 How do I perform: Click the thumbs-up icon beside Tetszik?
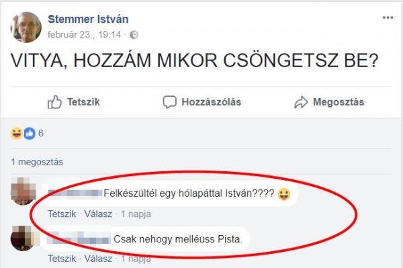click(54, 101)
